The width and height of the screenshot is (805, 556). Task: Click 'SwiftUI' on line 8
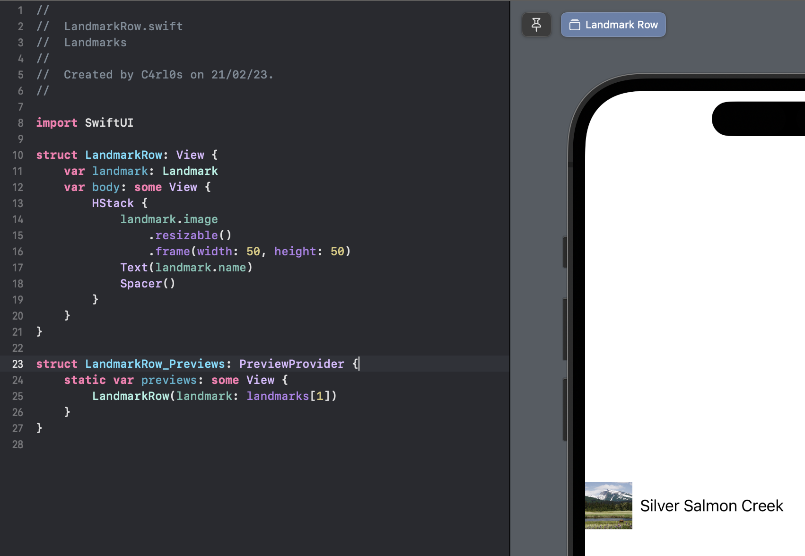pyautogui.click(x=109, y=123)
